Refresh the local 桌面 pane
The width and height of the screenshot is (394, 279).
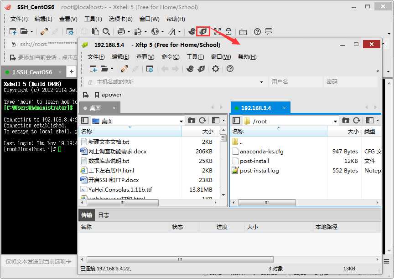click(202, 121)
